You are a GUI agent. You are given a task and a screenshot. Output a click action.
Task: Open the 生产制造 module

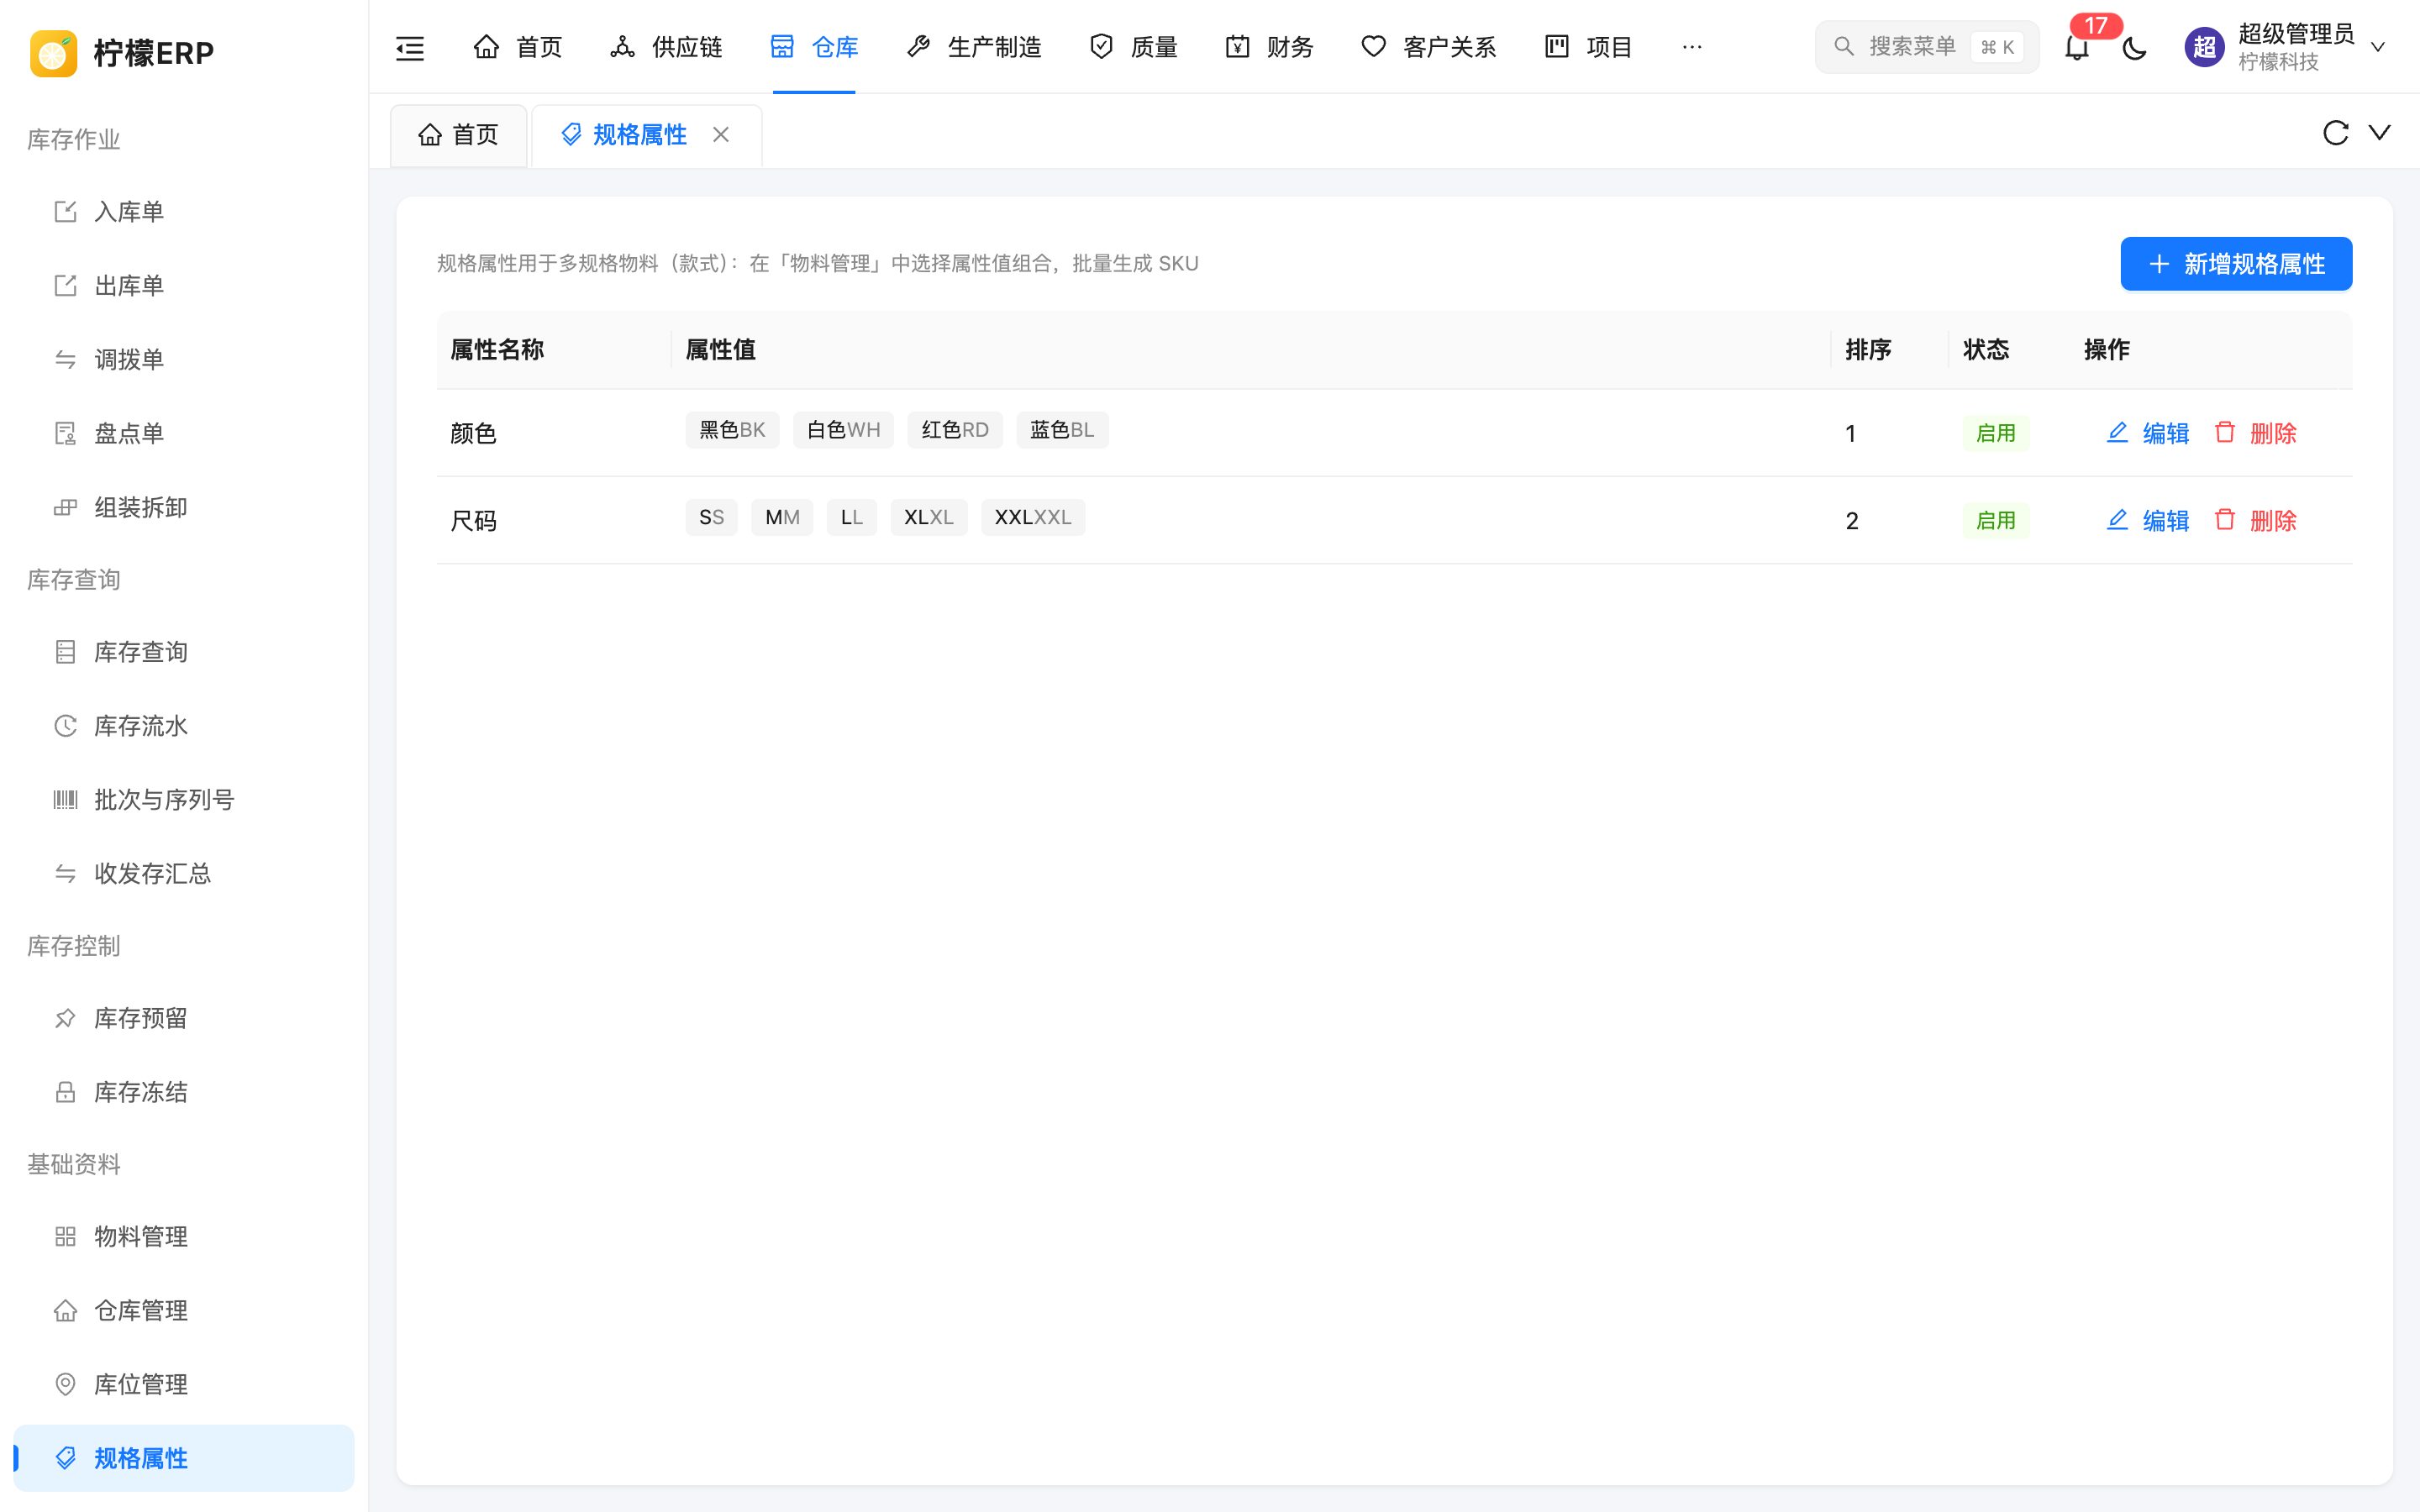(973, 47)
